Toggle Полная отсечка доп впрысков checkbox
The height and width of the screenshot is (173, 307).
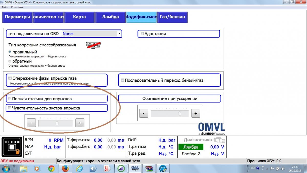point(10,99)
